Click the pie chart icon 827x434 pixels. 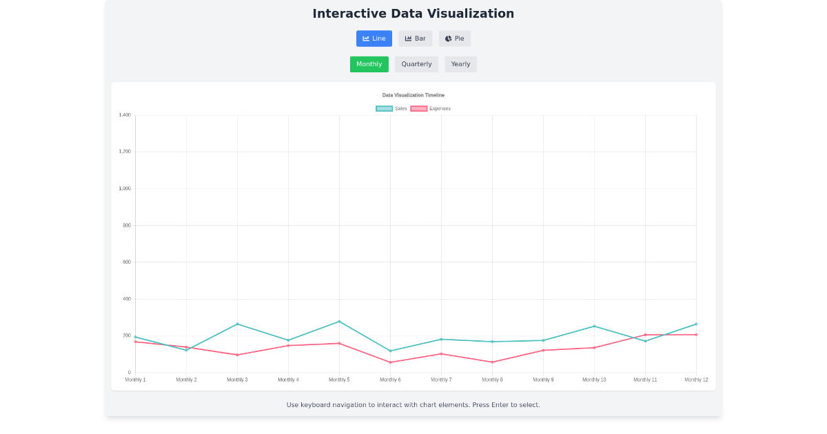click(x=449, y=39)
